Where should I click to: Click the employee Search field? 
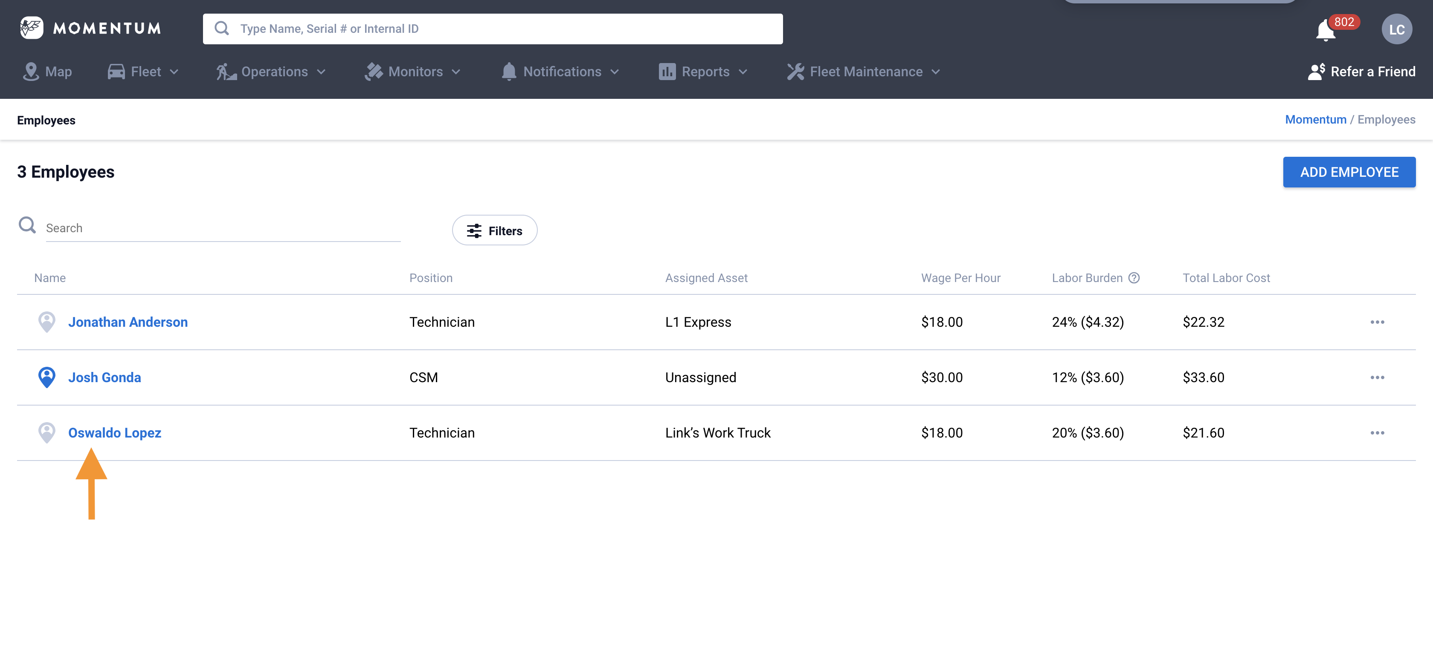click(x=223, y=228)
